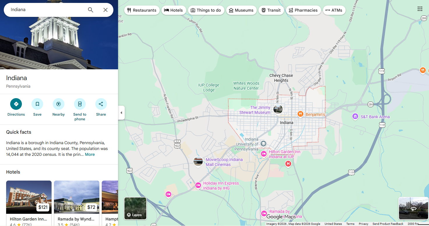Click Send Product Feedback link

pos(388,224)
